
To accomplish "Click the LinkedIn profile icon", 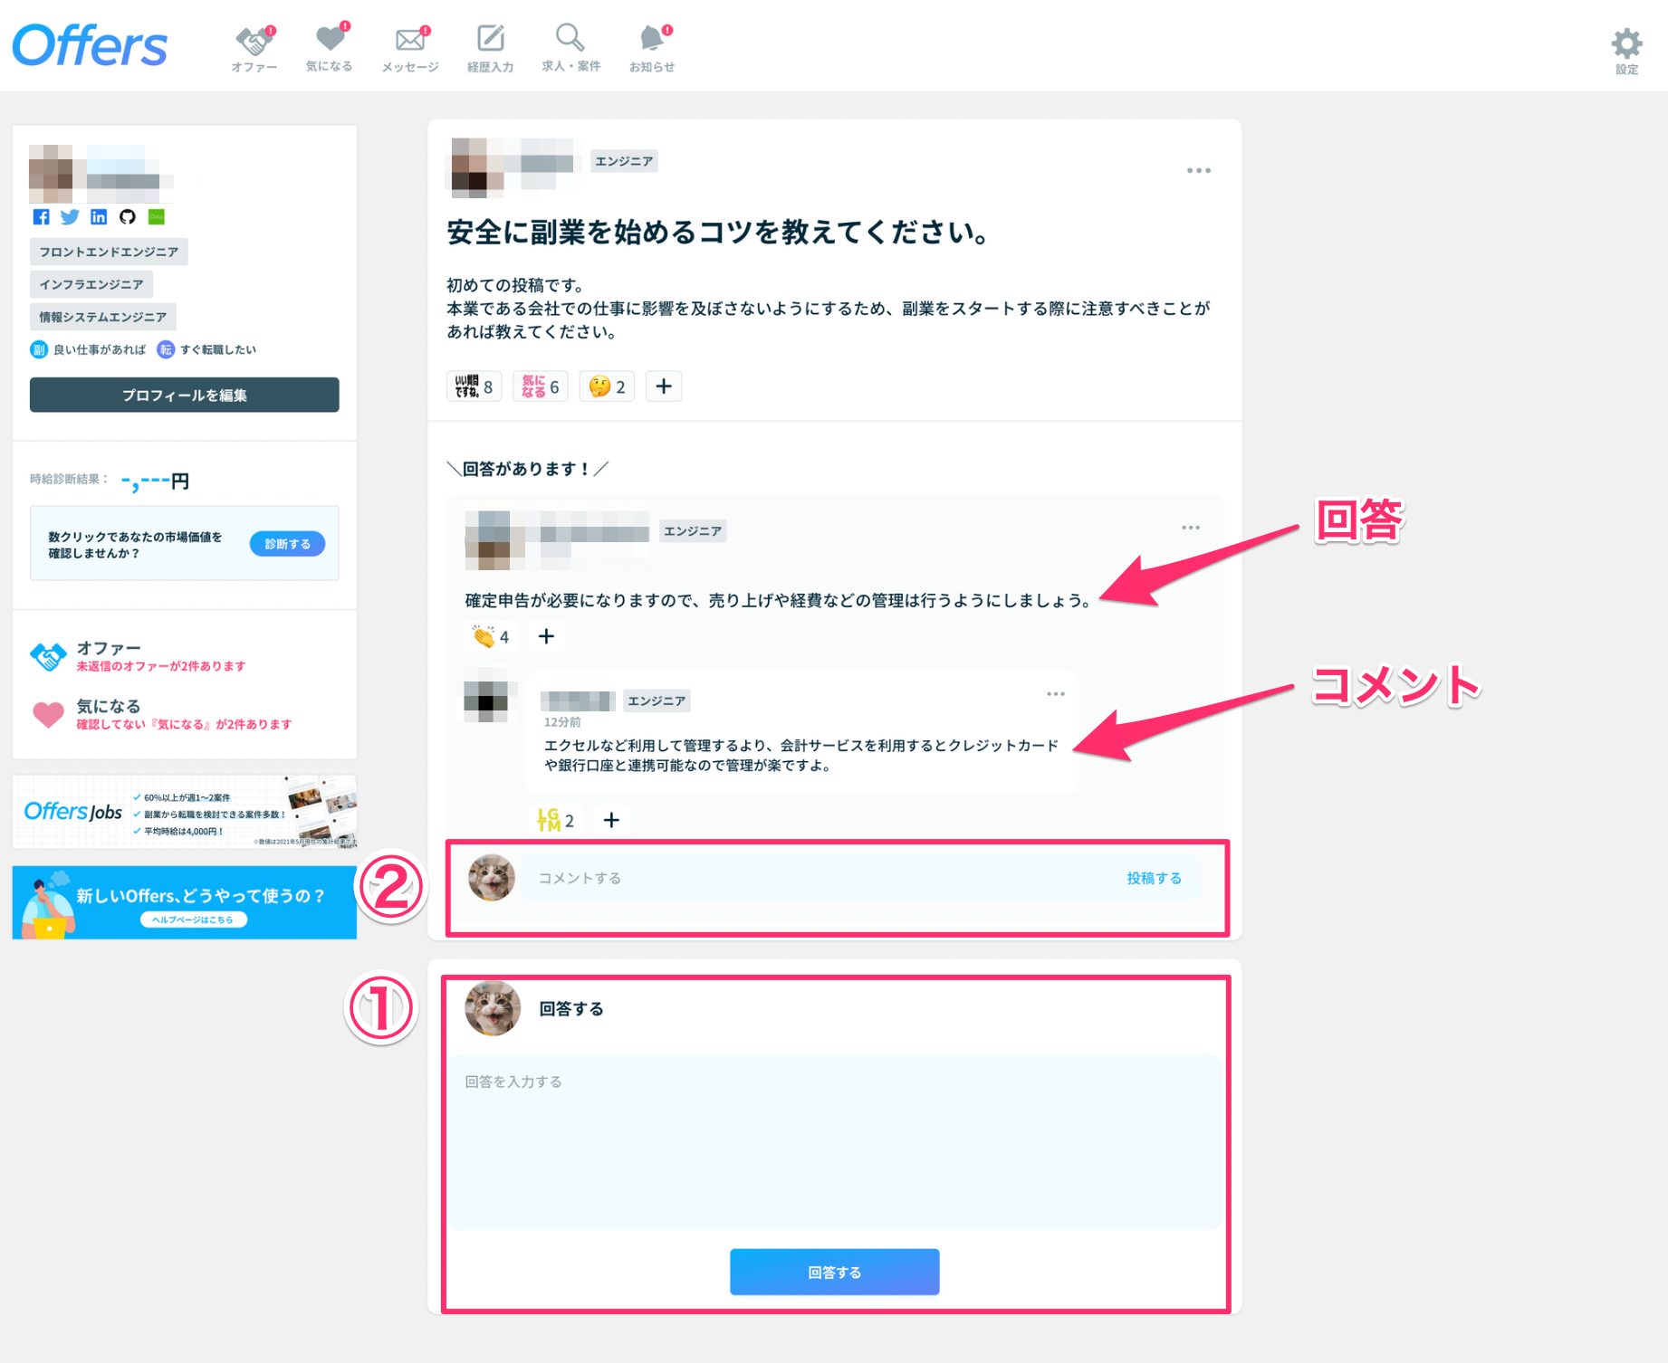I will click(99, 217).
